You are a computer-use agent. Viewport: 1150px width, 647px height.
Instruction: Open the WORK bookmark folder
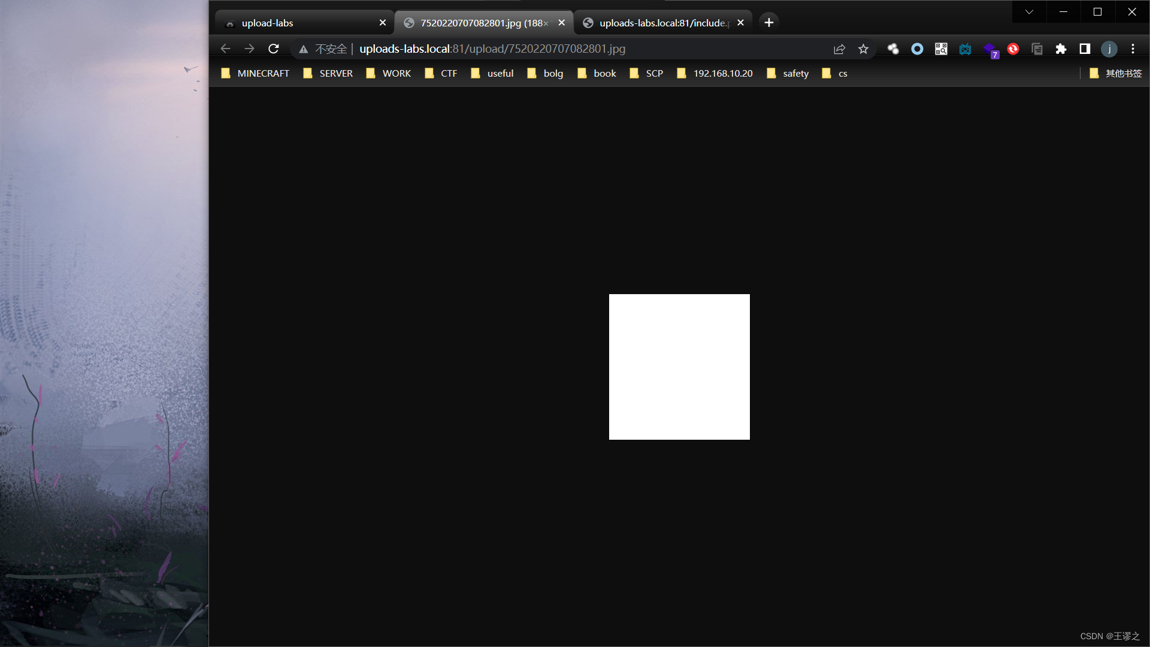[x=389, y=73]
